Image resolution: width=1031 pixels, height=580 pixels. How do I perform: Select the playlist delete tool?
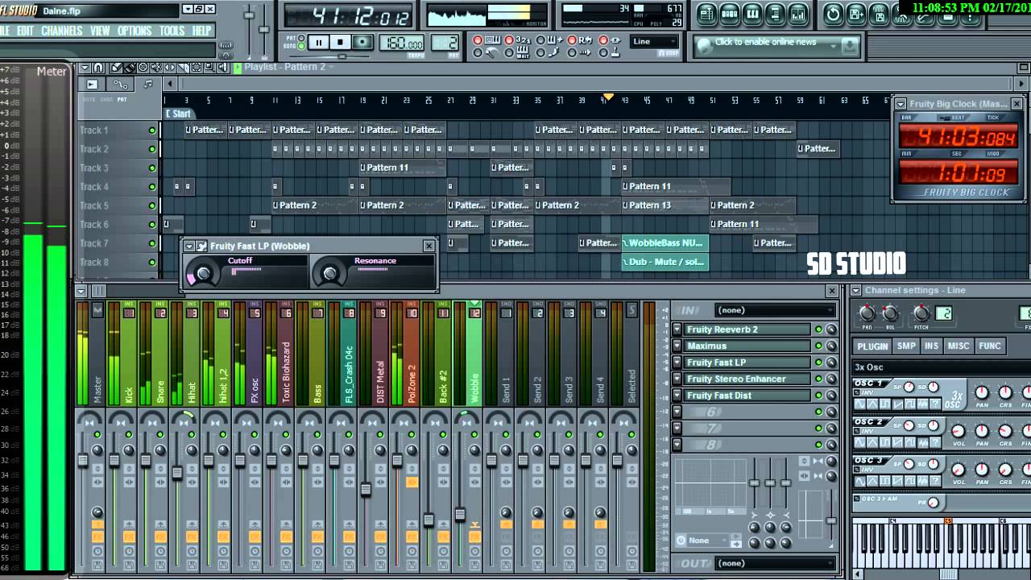[x=143, y=68]
